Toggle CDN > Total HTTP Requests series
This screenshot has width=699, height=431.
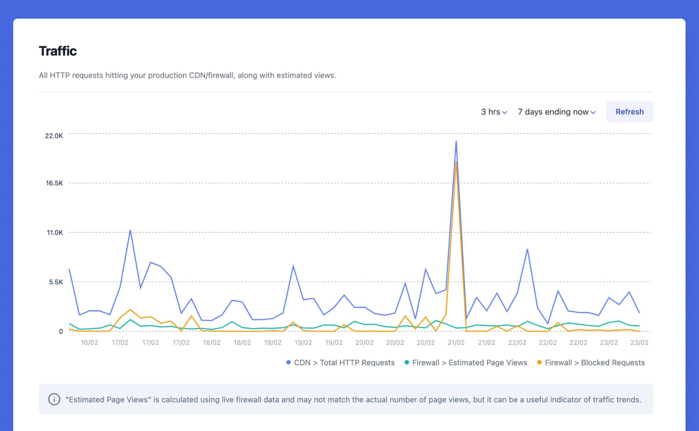tap(344, 363)
